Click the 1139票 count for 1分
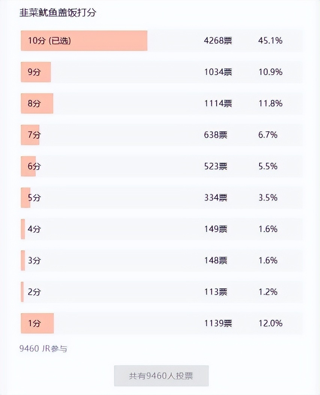320x395 pixels. [x=218, y=323]
